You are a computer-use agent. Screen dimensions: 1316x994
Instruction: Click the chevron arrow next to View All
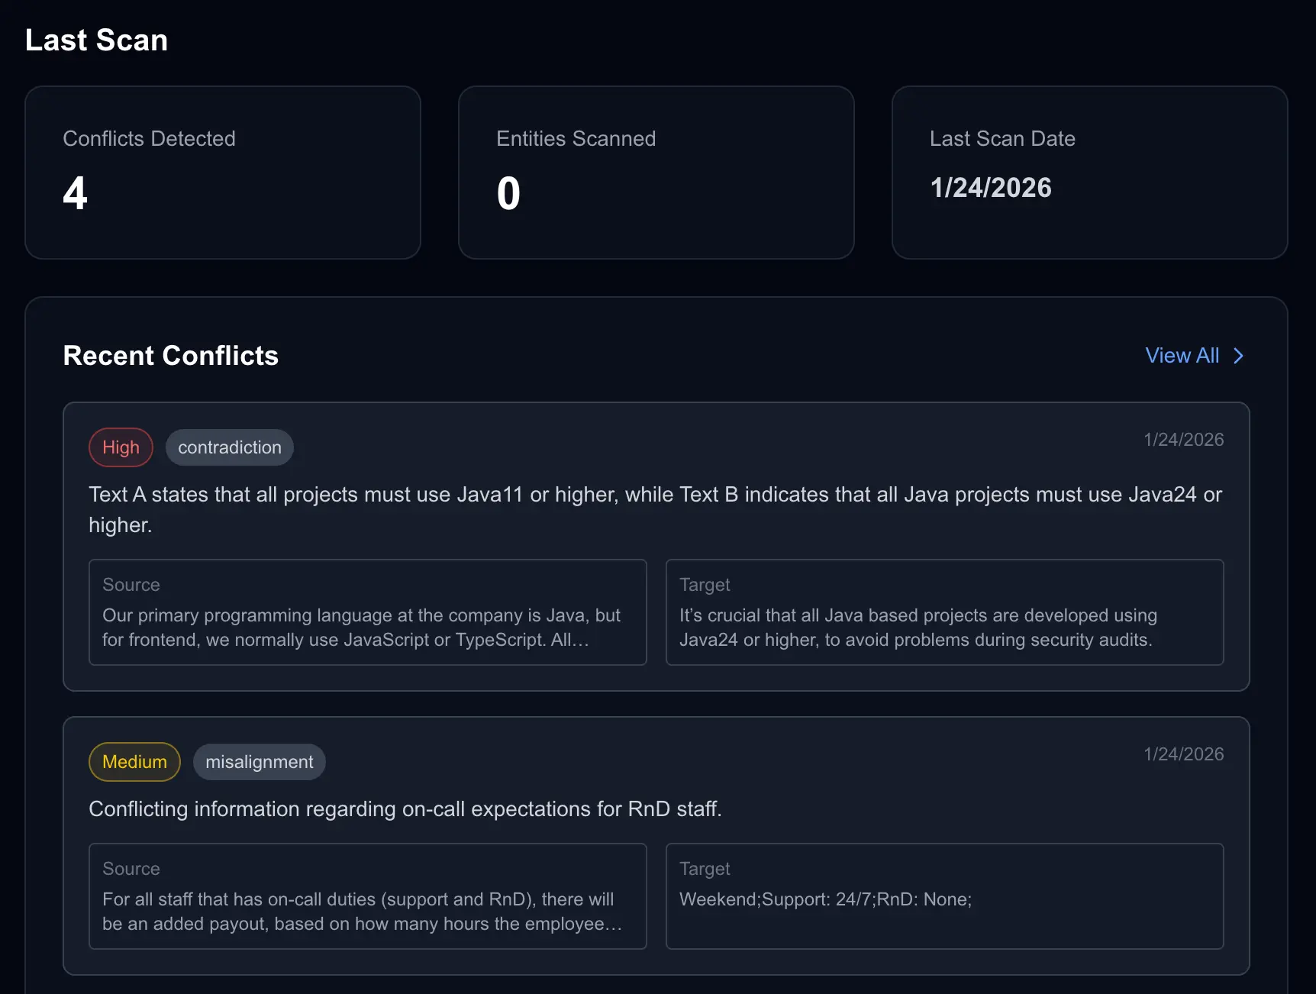click(x=1238, y=356)
